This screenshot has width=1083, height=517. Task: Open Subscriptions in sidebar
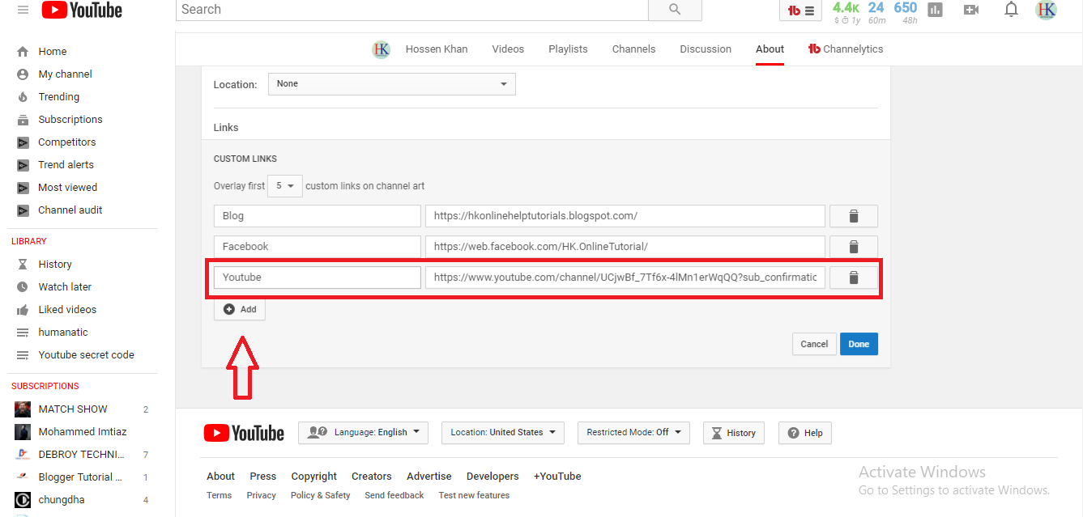point(70,119)
